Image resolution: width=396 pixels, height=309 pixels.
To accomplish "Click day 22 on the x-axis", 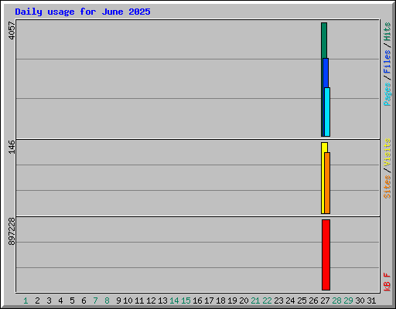I will [x=267, y=301].
